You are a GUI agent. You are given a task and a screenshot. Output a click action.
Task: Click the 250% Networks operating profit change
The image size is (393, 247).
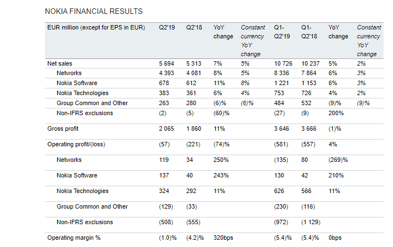[221, 160]
